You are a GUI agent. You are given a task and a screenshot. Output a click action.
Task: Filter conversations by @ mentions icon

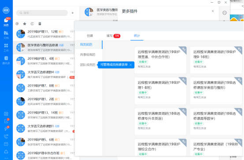click(x=17, y=24)
